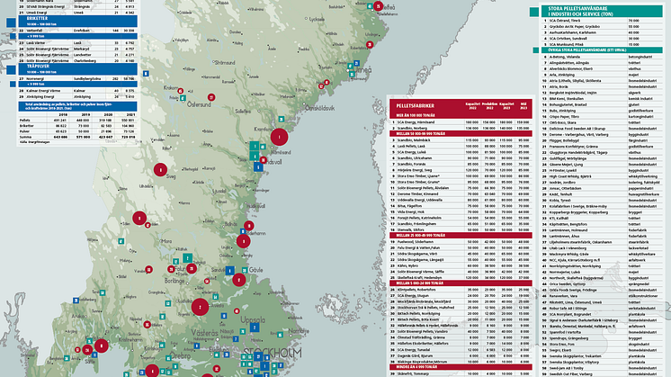Click the 'AarhusKarlshamn, Karlshamn' row

602,32
